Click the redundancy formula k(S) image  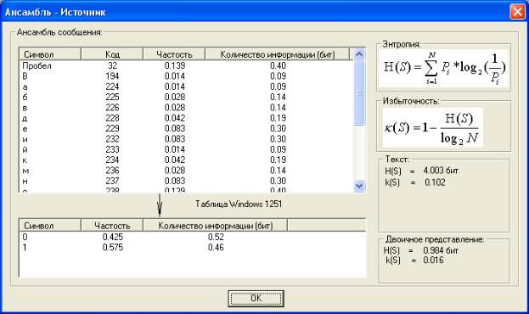tap(433, 127)
